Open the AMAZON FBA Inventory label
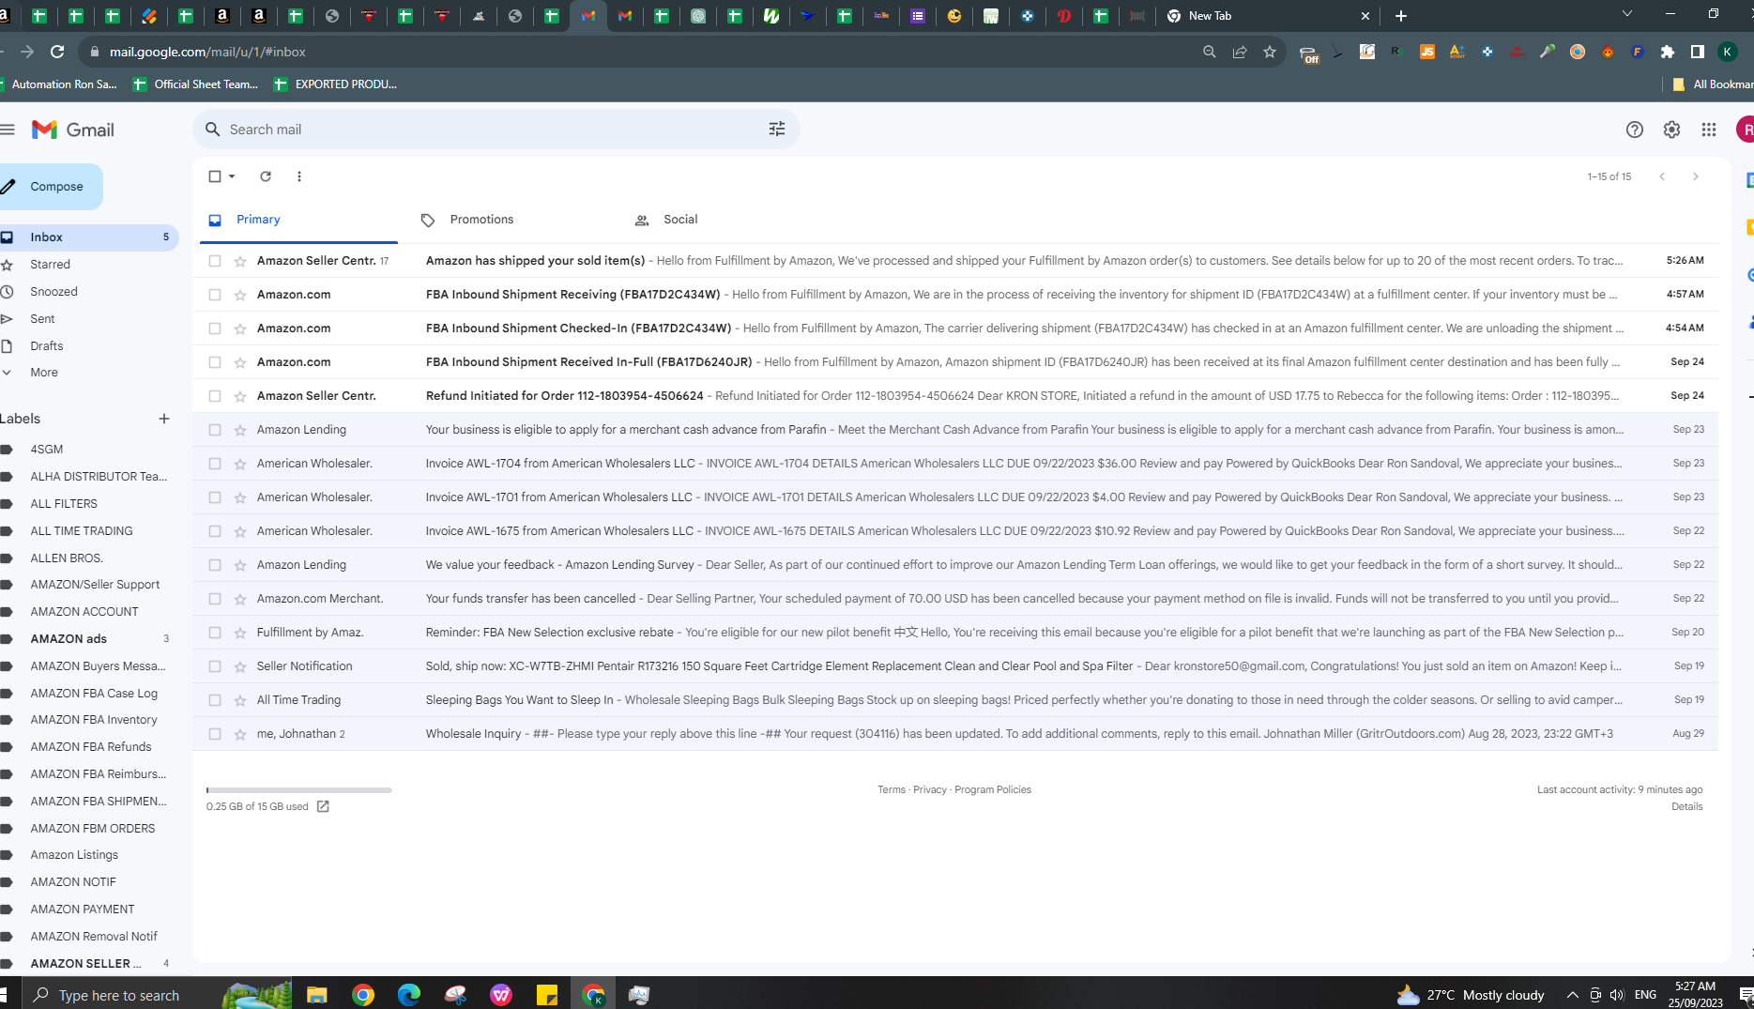Screen dimensions: 1754x1009 (94, 720)
